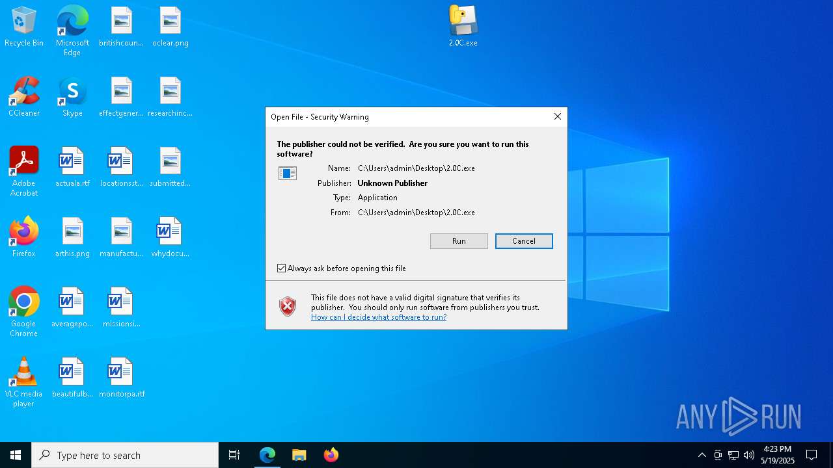Click the taskbar clock showing 4:23 PM

(778, 455)
